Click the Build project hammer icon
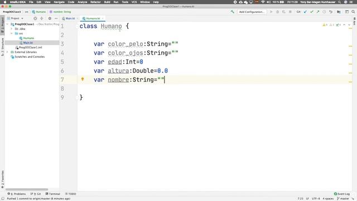 (x=232, y=12)
